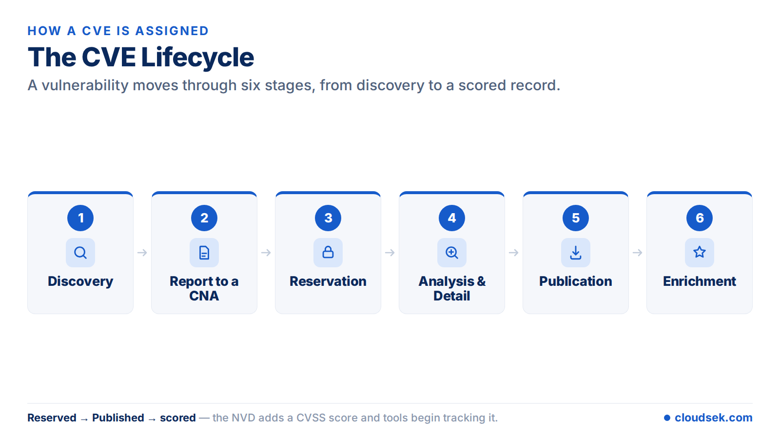Click the "Reservation" stage label

(x=328, y=281)
